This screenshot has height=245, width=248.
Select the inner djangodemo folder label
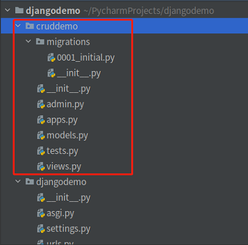point(61,182)
